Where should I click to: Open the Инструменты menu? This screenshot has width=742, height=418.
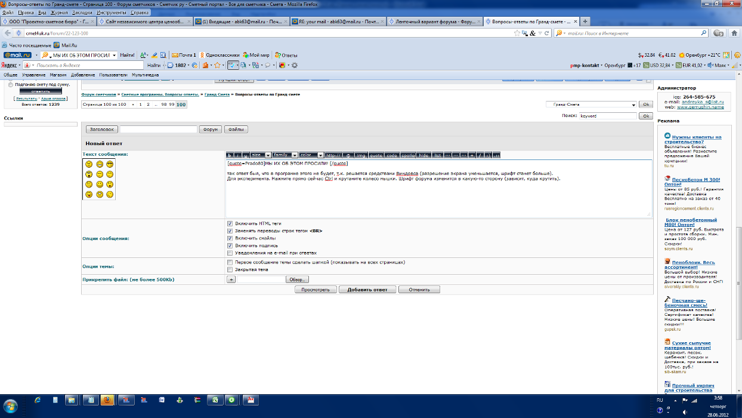[111, 12]
